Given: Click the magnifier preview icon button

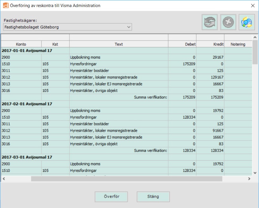Looking at the screenshot, I should [247, 22].
